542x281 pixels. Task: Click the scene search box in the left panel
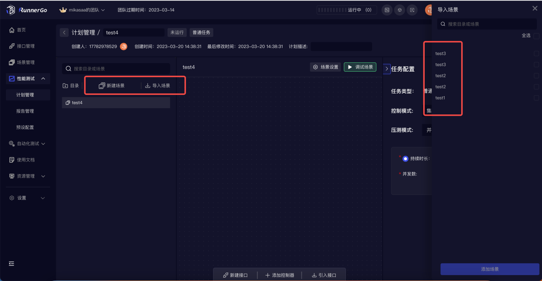[x=116, y=68]
